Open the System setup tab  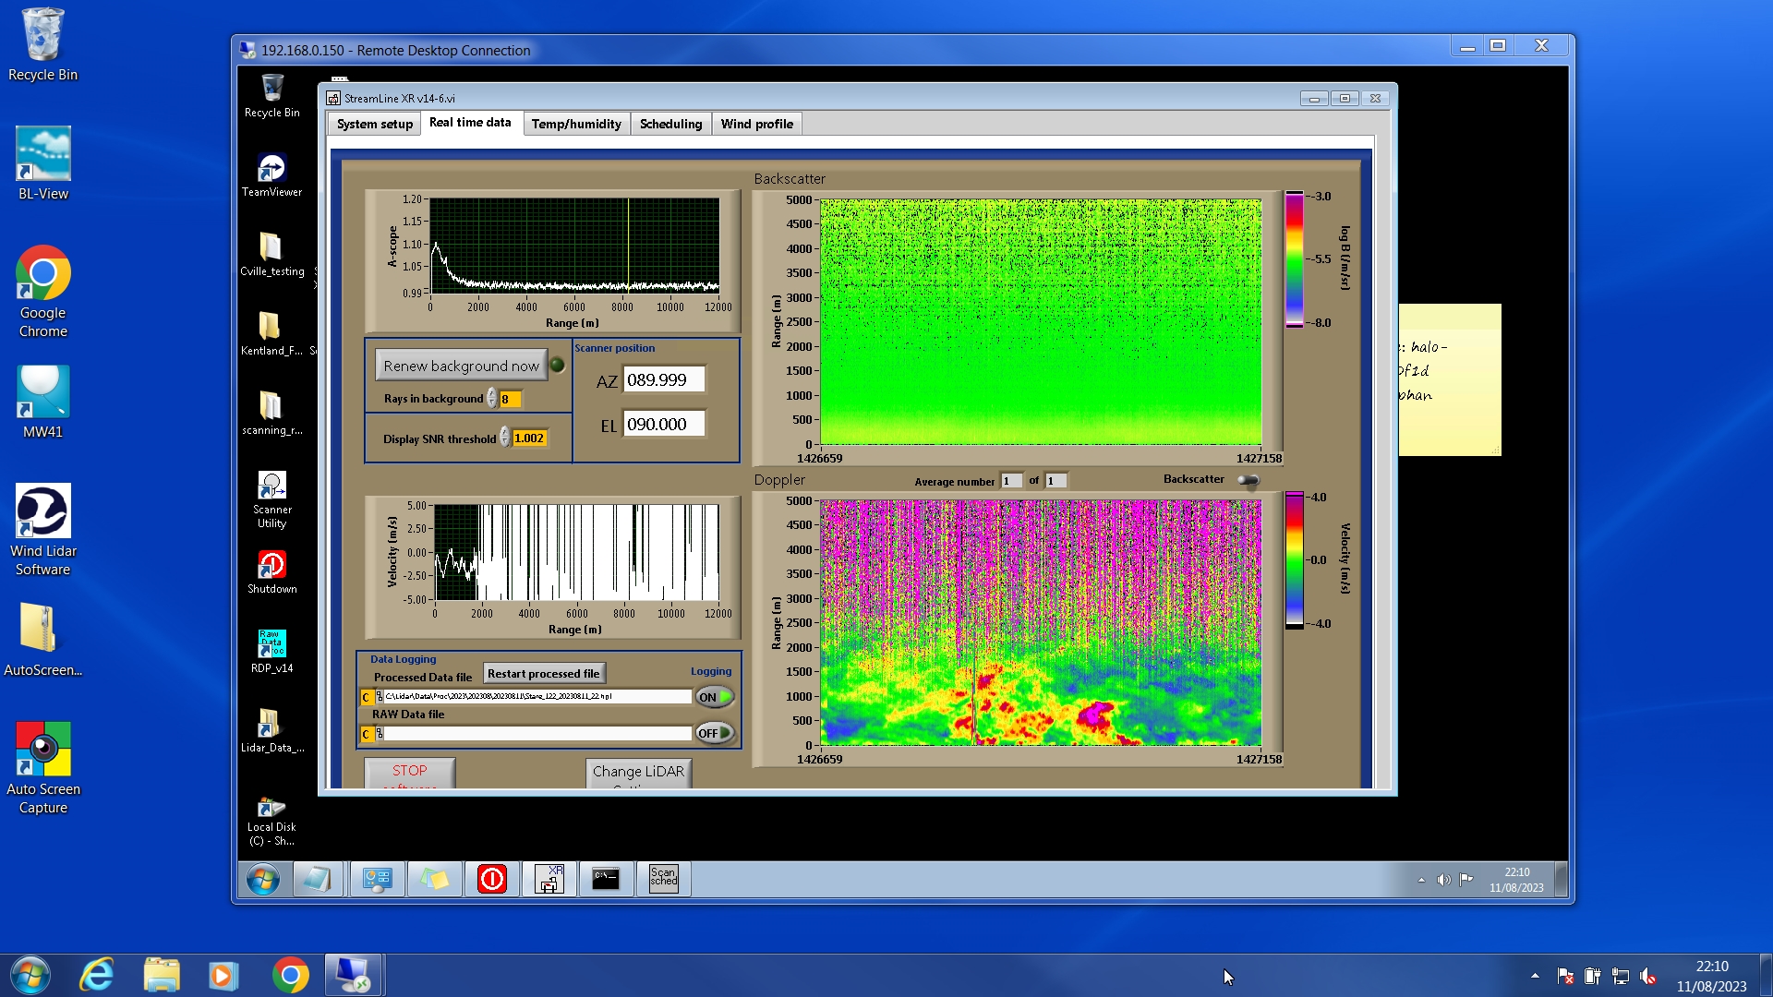pyautogui.click(x=374, y=124)
